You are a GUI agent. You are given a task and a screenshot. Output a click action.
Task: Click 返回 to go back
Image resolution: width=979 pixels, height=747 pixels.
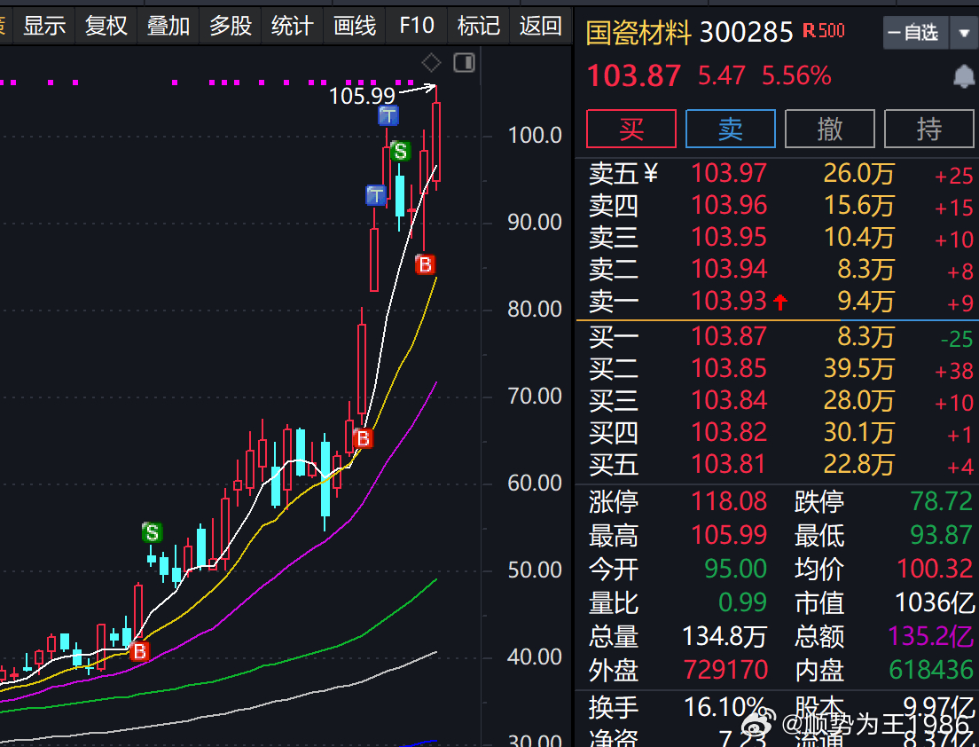[541, 26]
